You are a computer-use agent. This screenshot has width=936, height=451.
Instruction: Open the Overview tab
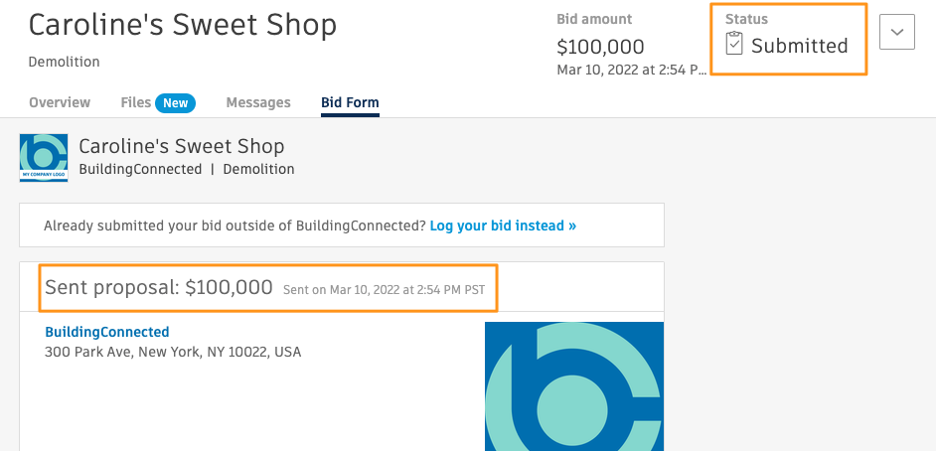pyautogui.click(x=60, y=102)
